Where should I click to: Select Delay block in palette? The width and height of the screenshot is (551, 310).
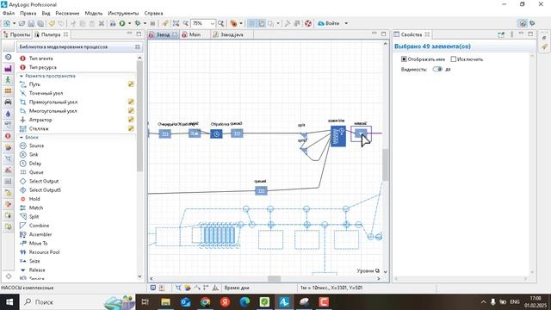(x=35, y=164)
